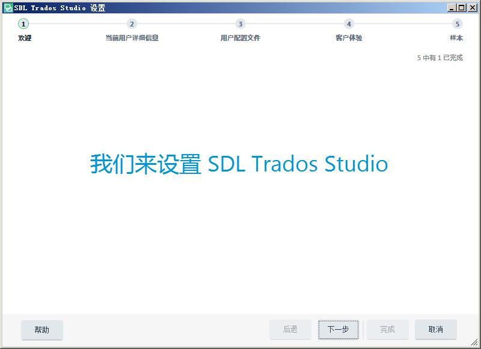481x349 pixels.
Task: Click the 用户配置文件 step label
Action: pyautogui.click(x=240, y=38)
